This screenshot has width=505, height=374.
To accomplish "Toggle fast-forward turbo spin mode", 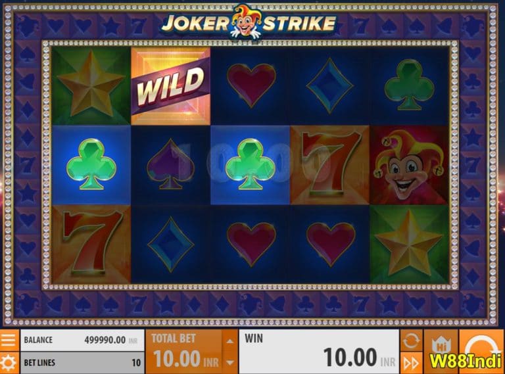I will (x=411, y=363).
